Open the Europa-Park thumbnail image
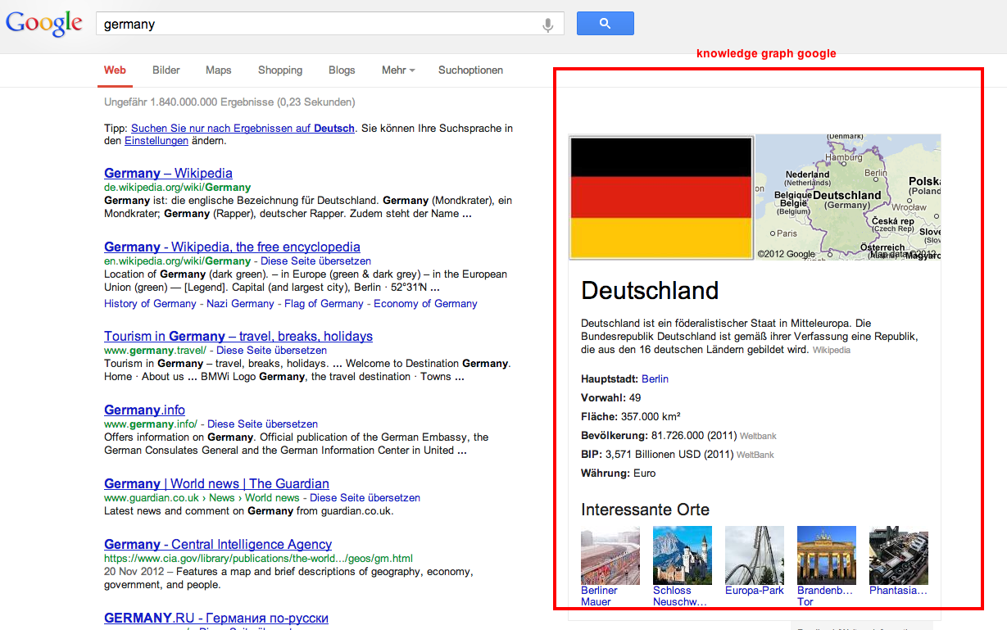Viewport: 1007px width, 630px height. point(755,555)
